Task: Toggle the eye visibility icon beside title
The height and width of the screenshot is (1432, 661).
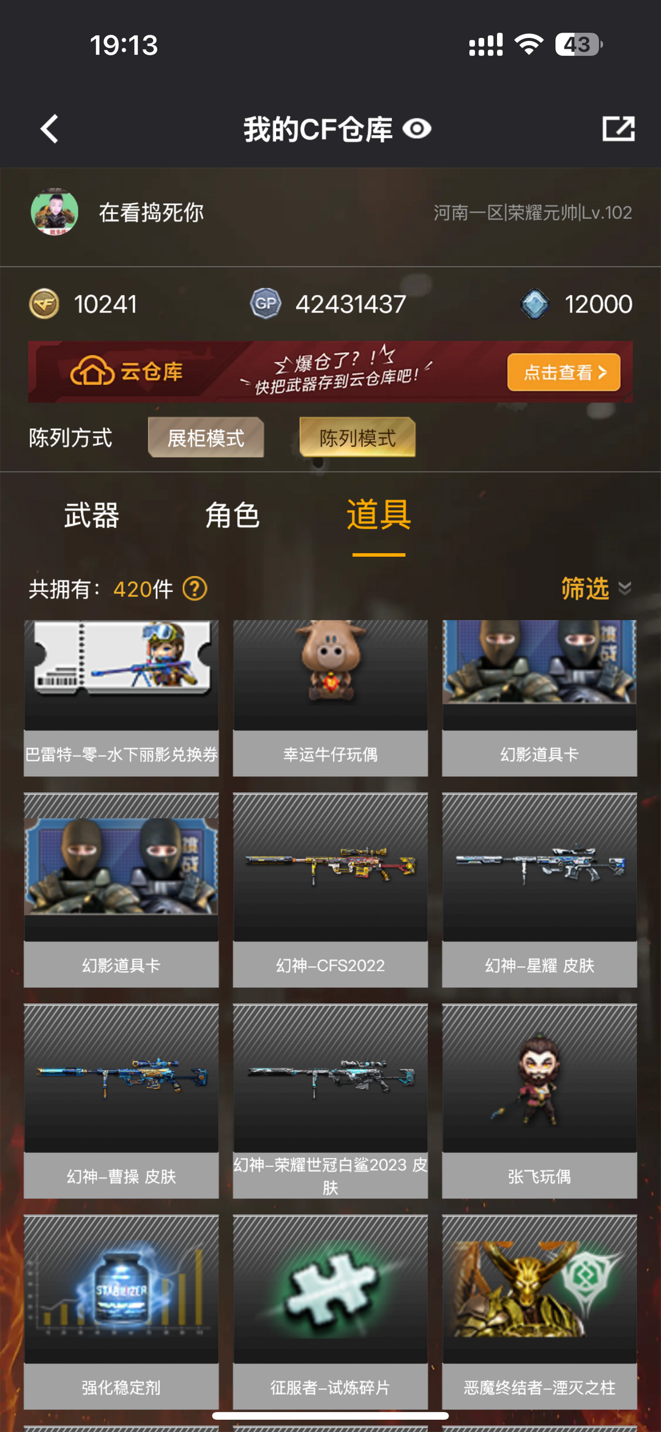Action: [x=417, y=129]
